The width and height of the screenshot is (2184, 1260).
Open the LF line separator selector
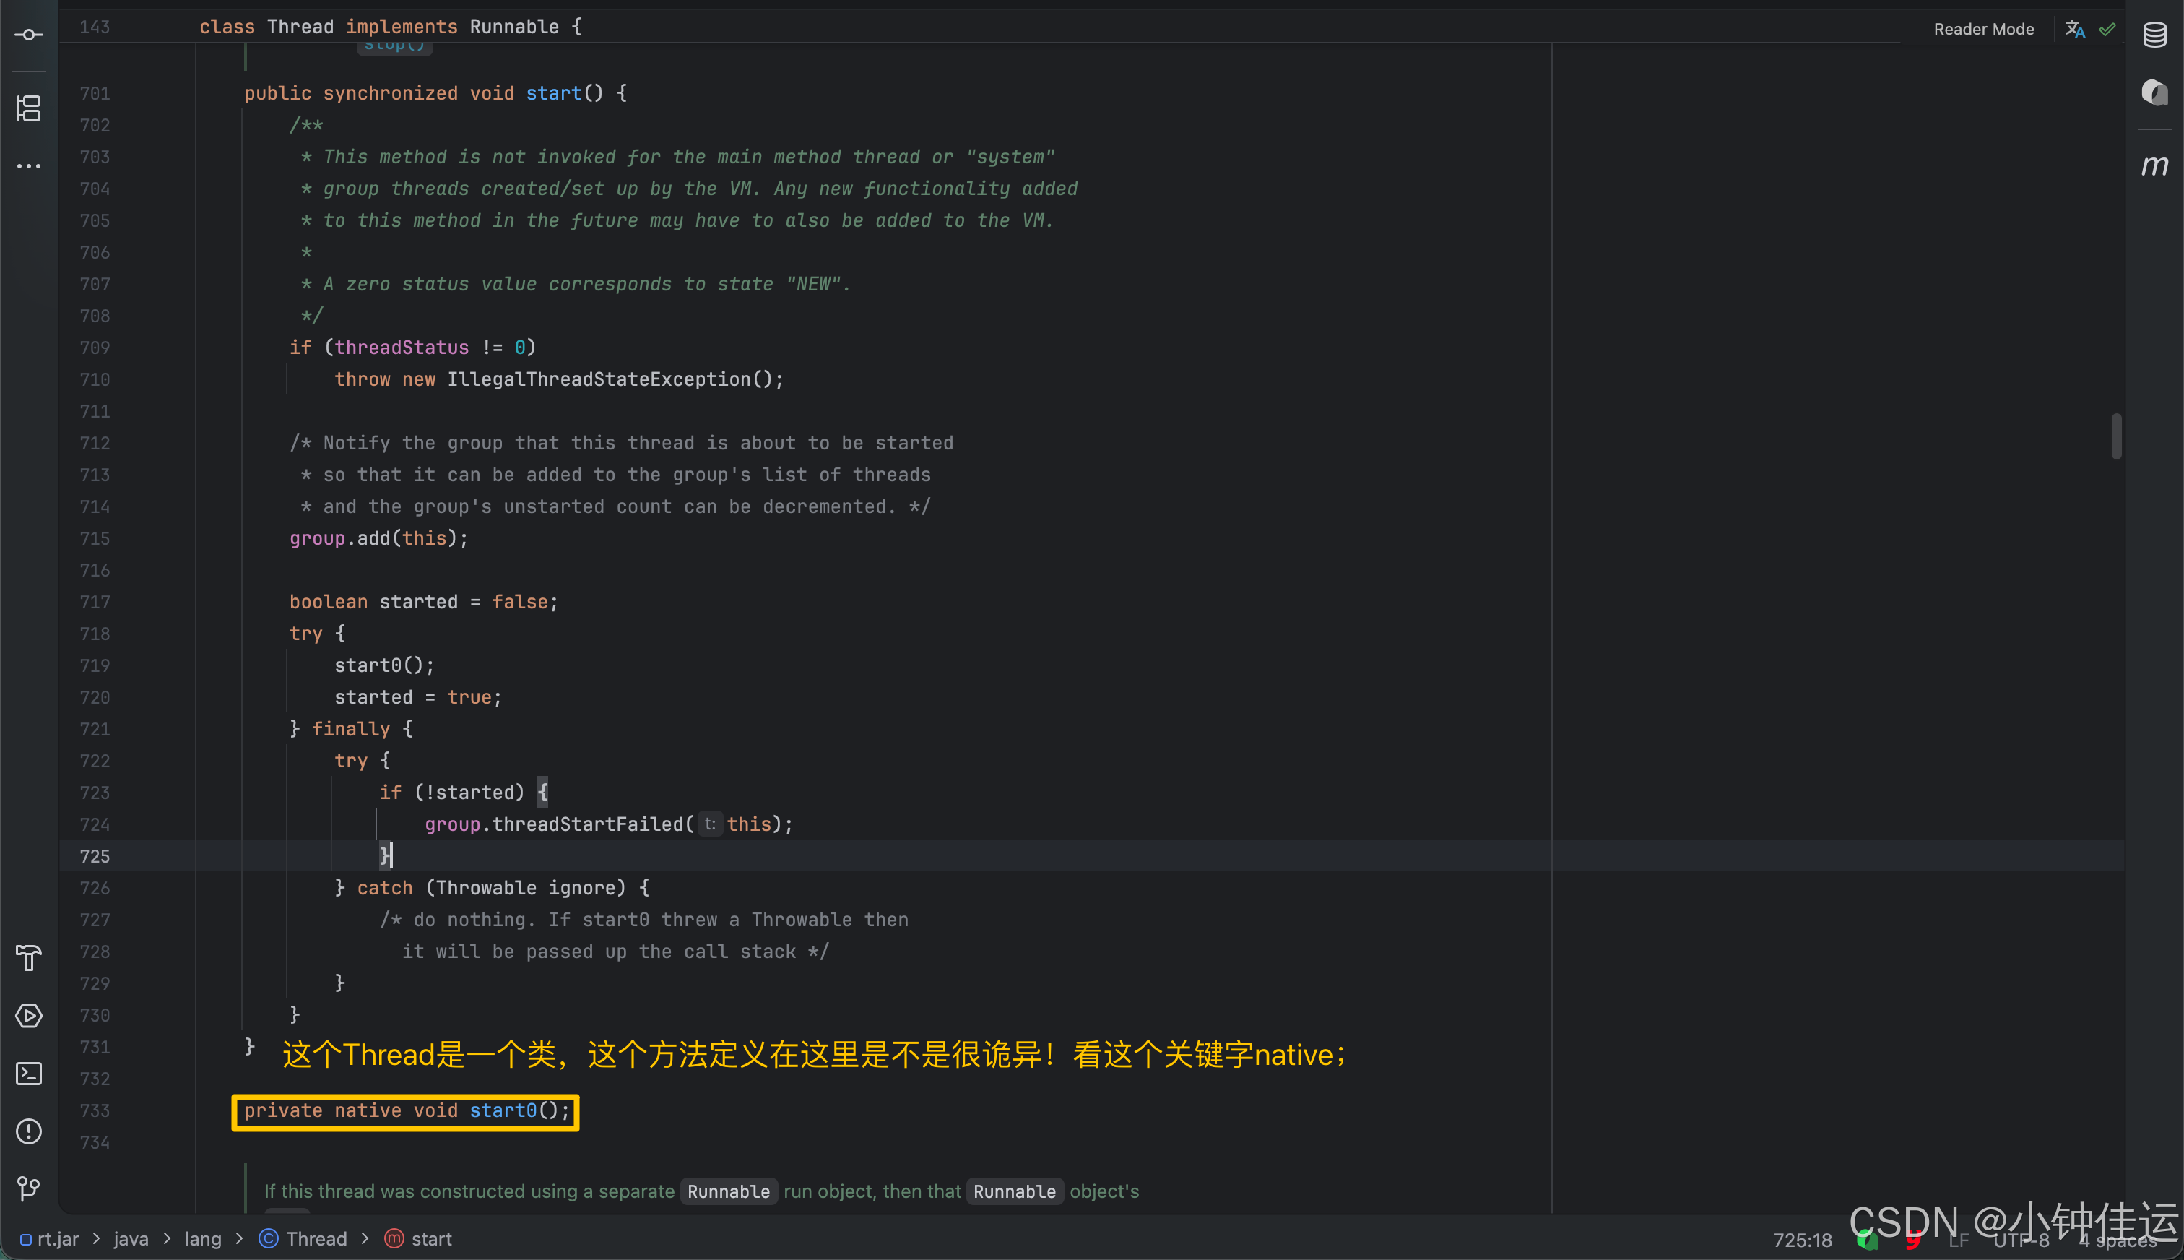(1958, 1239)
